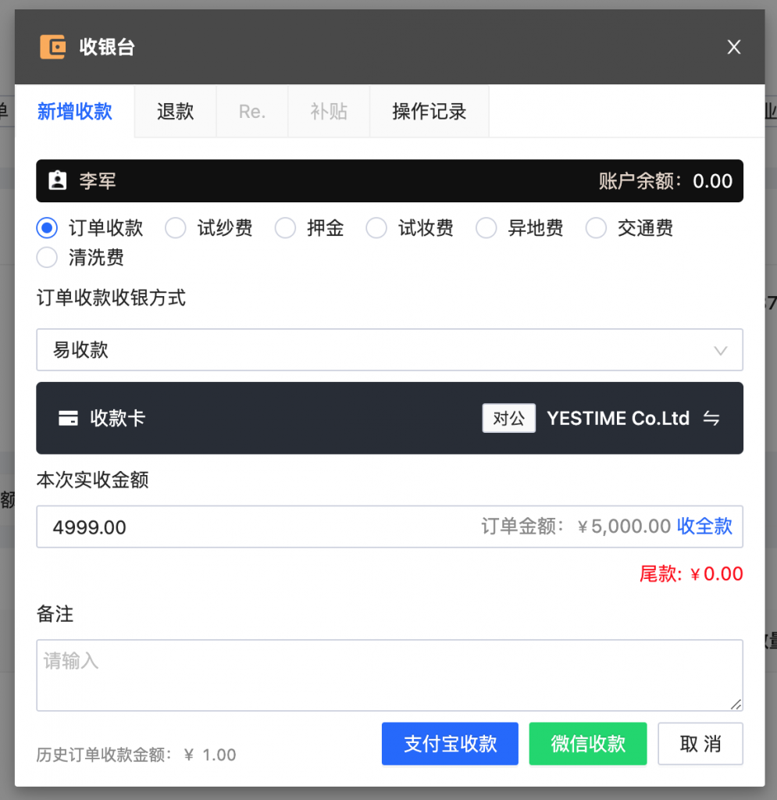Click the 收全款 link
Viewport: 777px width, 800px height.
pos(704,526)
